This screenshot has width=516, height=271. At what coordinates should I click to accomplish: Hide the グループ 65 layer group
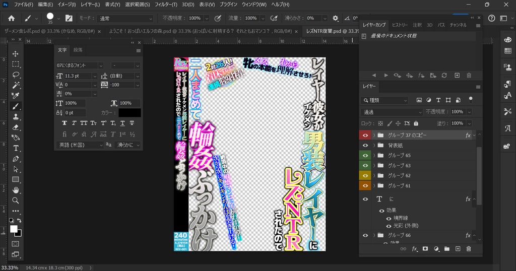pyautogui.click(x=365, y=155)
